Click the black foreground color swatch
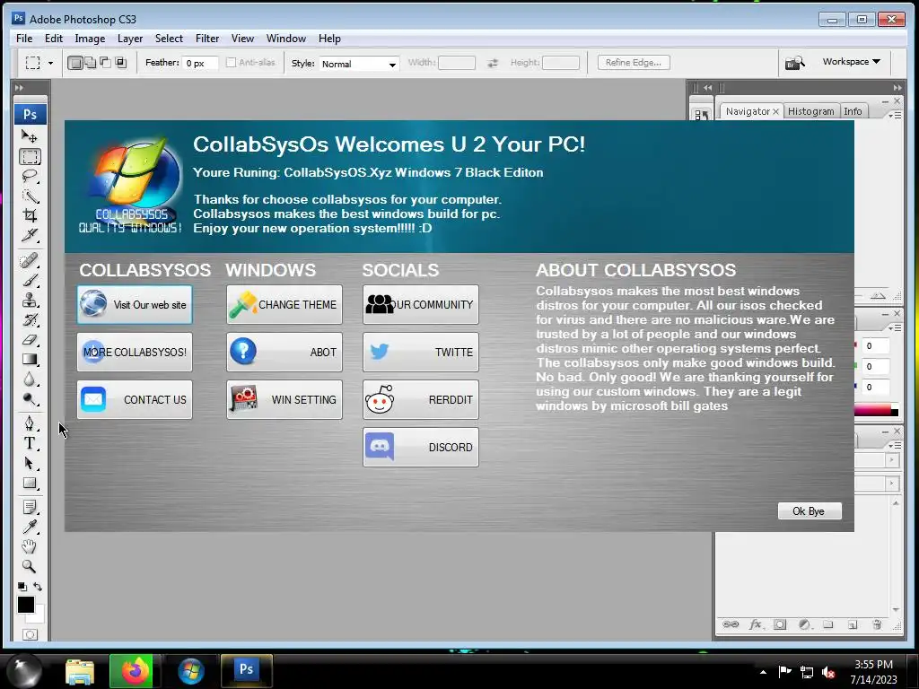 (x=25, y=605)
